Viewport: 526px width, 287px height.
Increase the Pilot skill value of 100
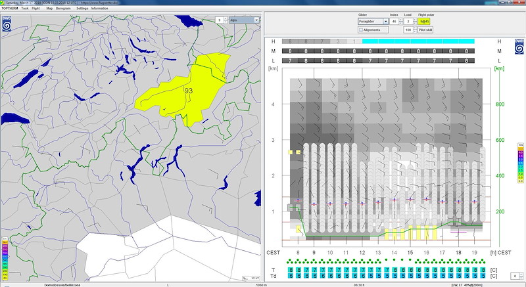click(415, 28)
